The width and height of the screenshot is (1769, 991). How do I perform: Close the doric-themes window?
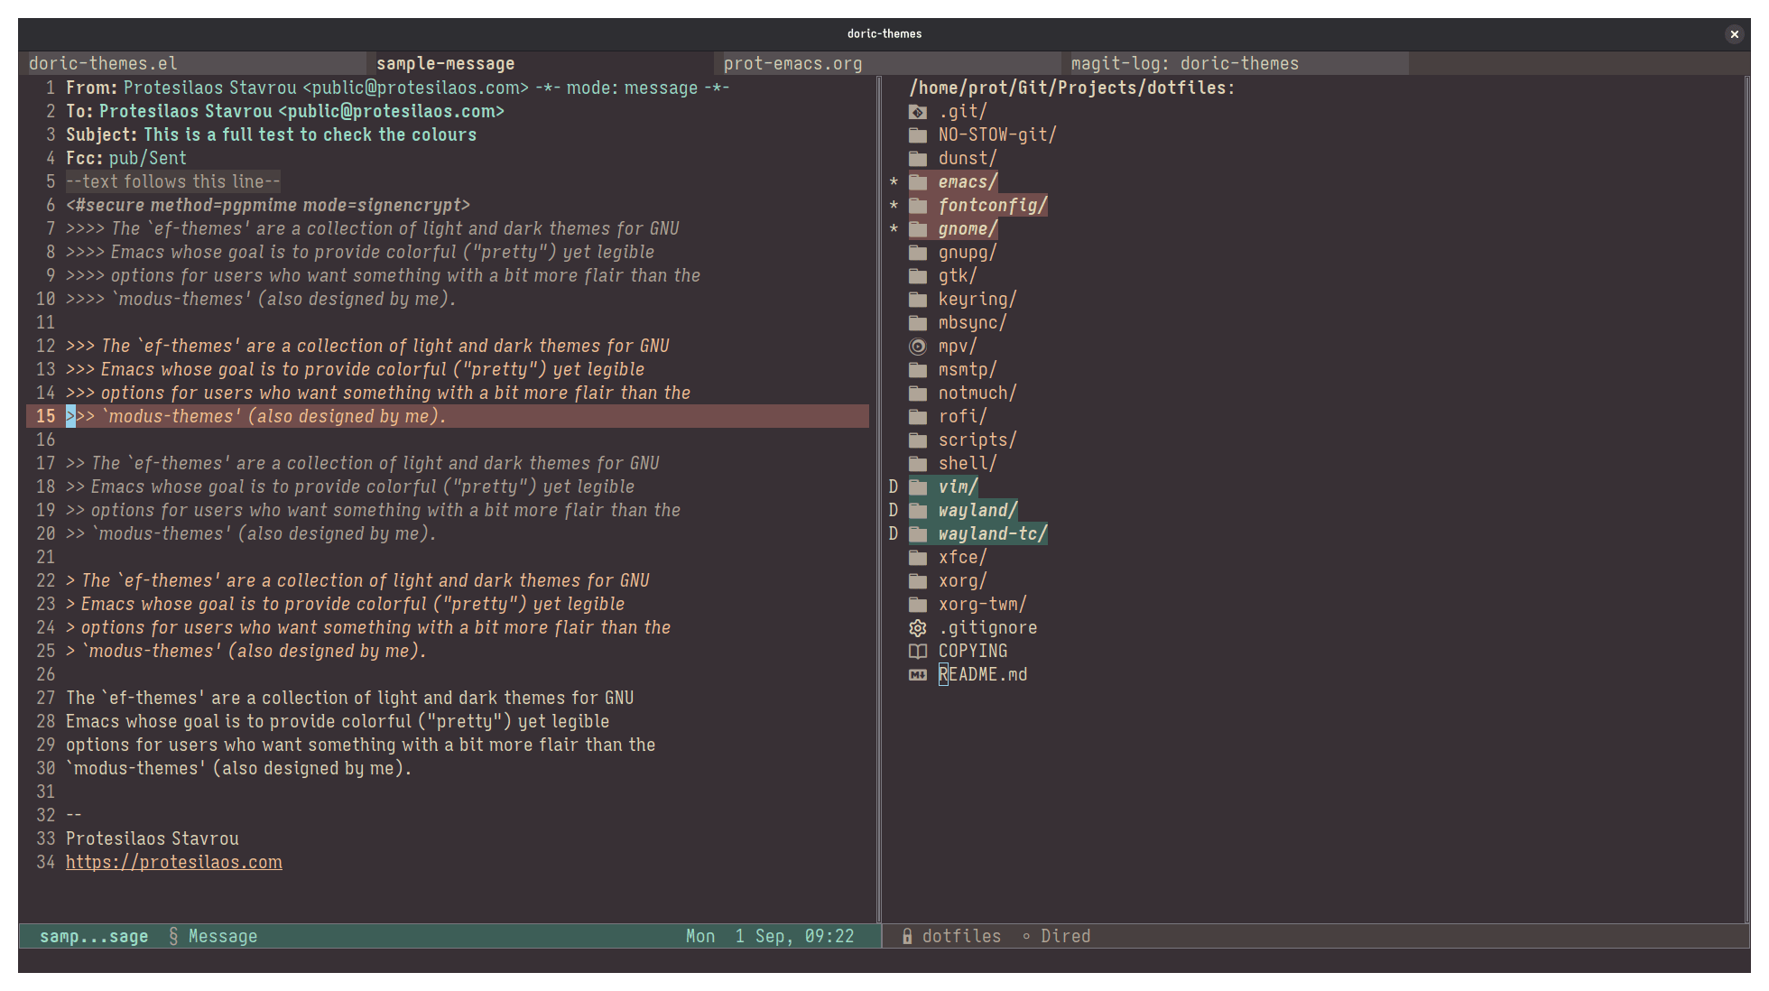coord(1734,34)
